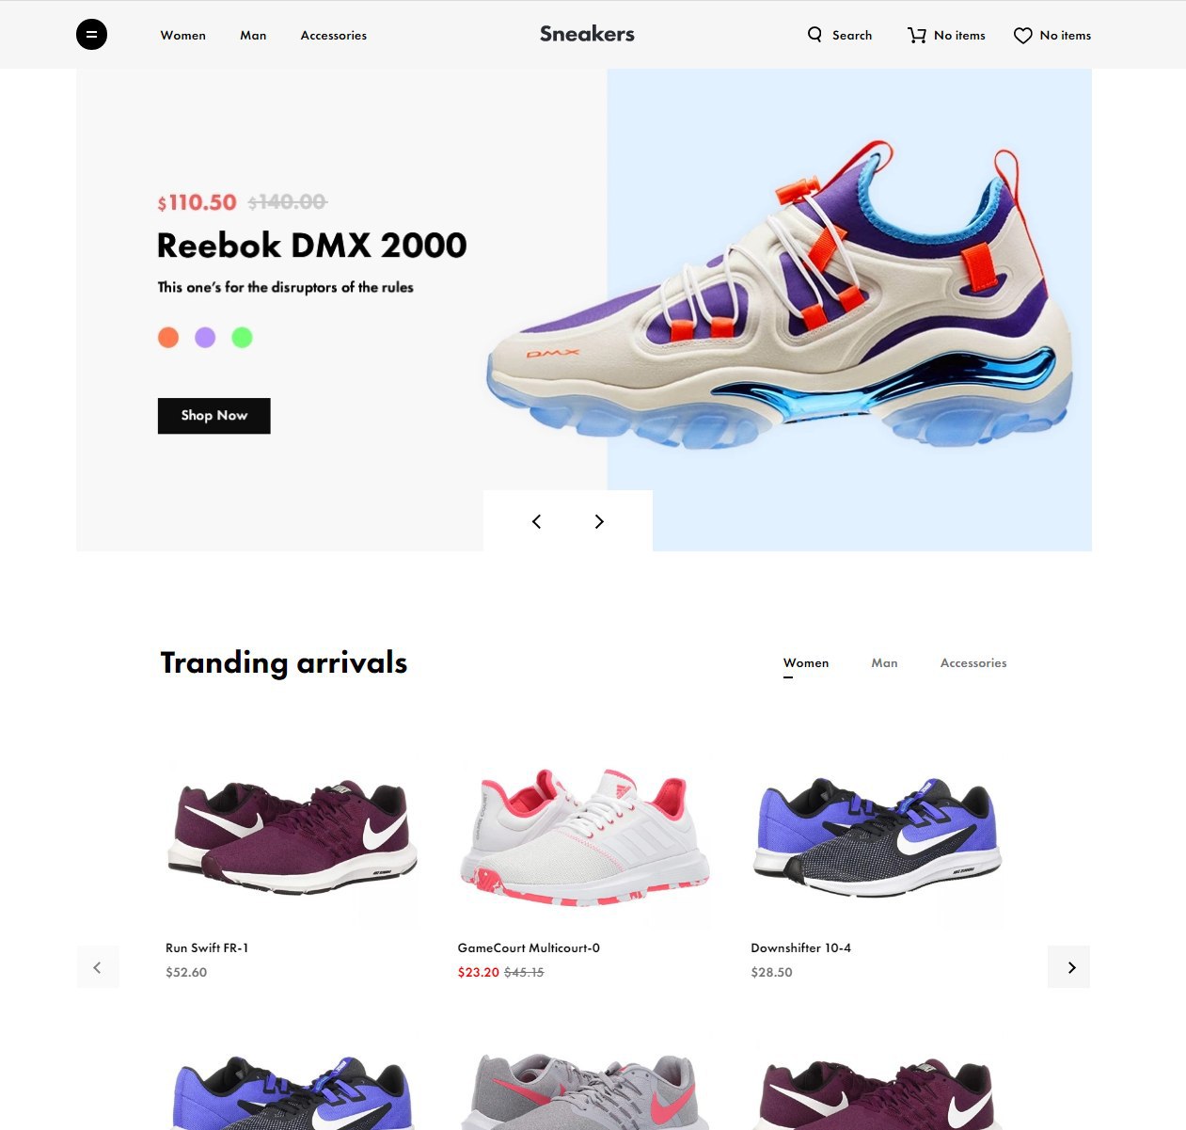Open Man in top navigation
Screen dimensions: 1186x1130
coord(253,36)
